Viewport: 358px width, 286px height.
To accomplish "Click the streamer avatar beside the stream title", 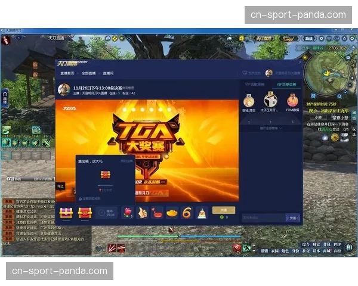I will (x=64, y=89).
